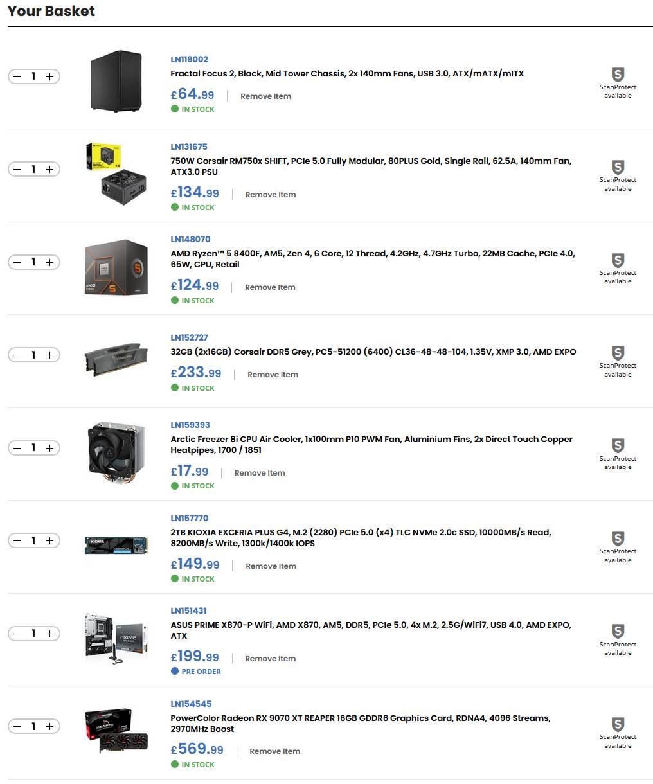This screenshot has width=653, height=784.
Task: Increase quantity of Arctic Freezer 8i cooler
Action: pos(49,448)
